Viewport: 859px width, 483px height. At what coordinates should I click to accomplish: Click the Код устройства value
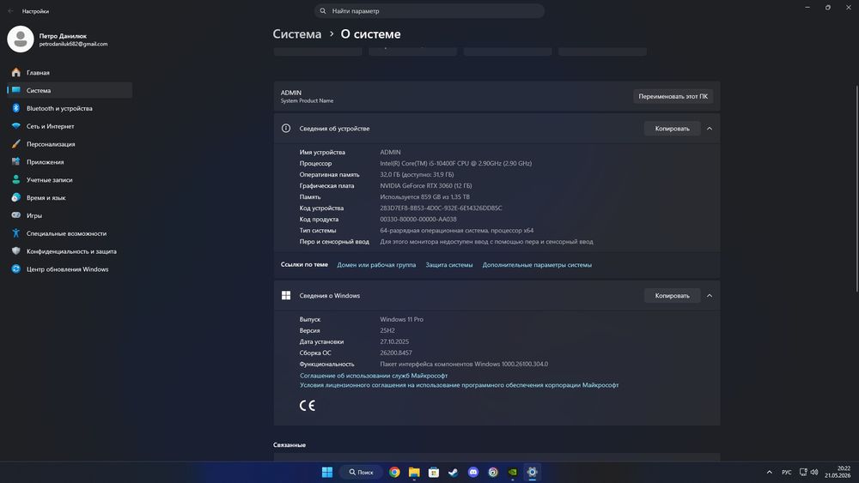click(441, 208)
